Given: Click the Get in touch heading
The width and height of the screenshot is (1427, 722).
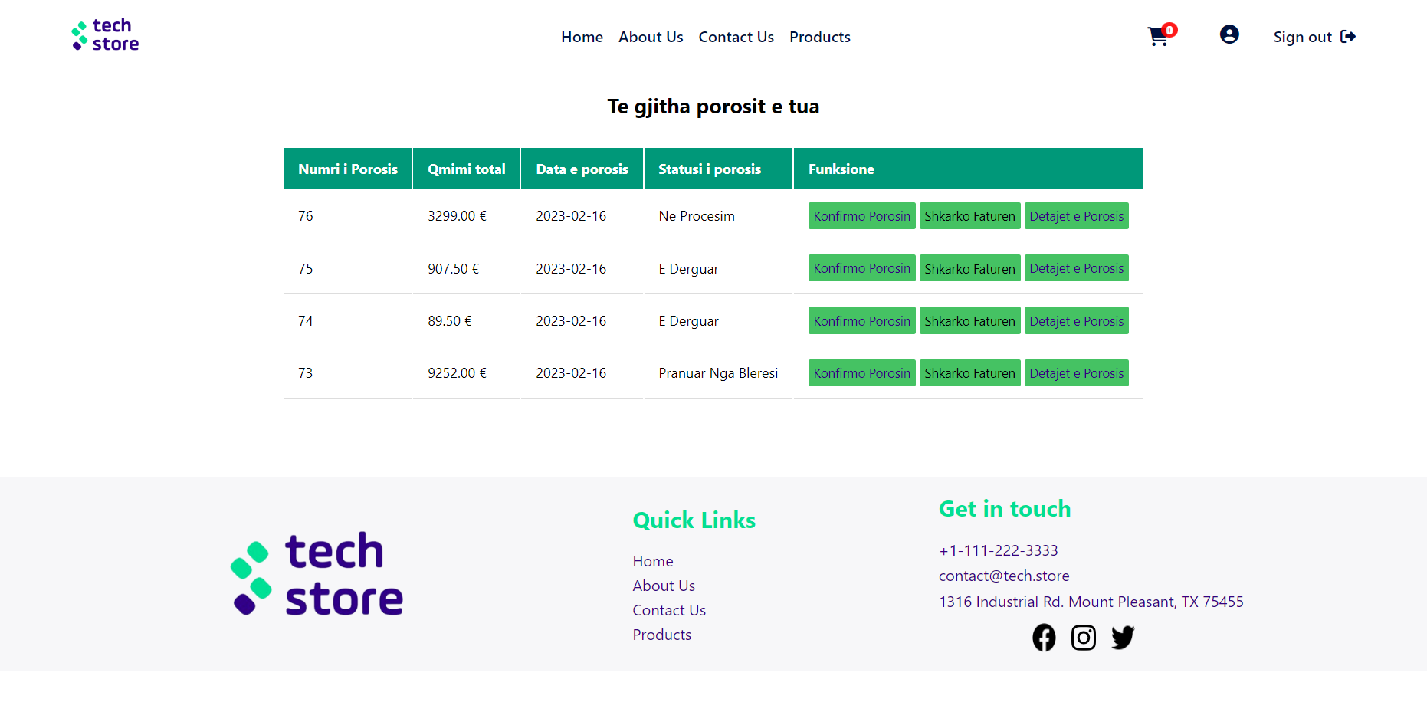Looking at the screenshot, I should [x=1005, y=509].
